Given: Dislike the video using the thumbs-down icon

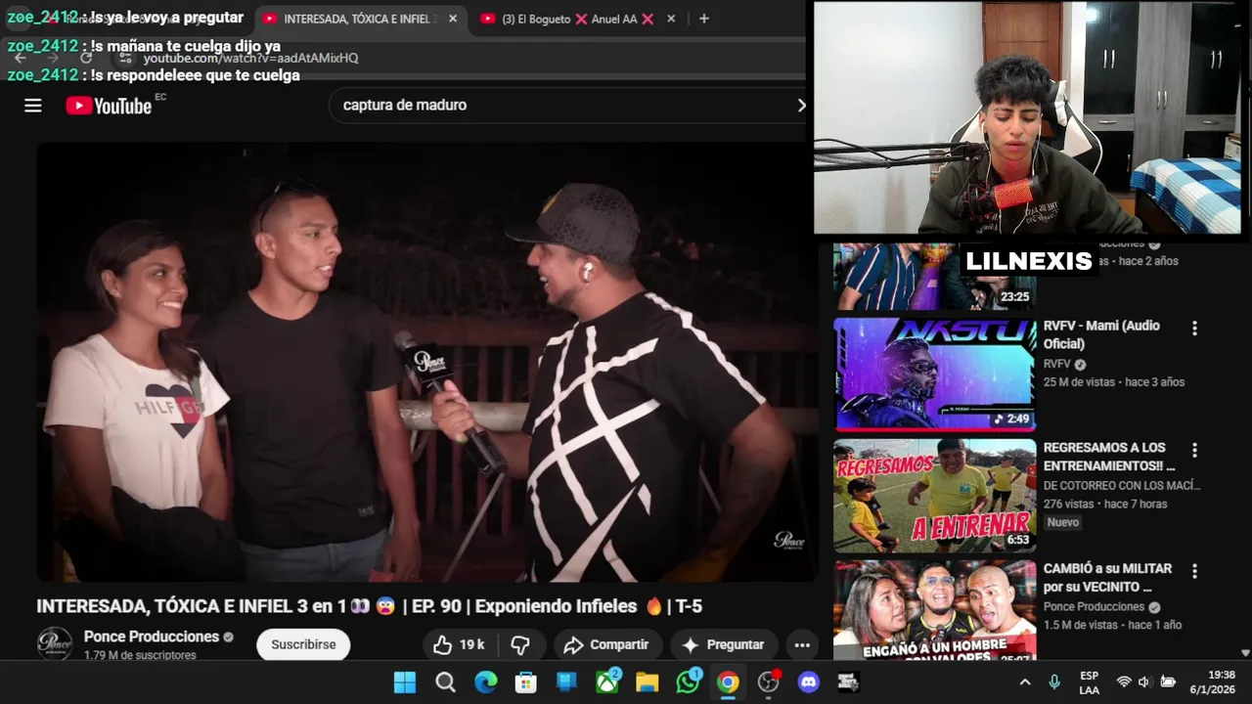Looking at the screenshot, I should [x=520, y=644].
